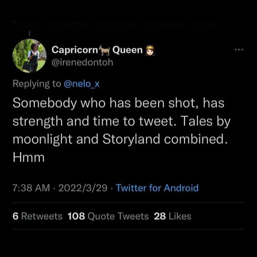Image resolution: width=257 pixels, height=257 pixels.
Task: Click the goat emoji in display name
Action: [x=105, y=50]
